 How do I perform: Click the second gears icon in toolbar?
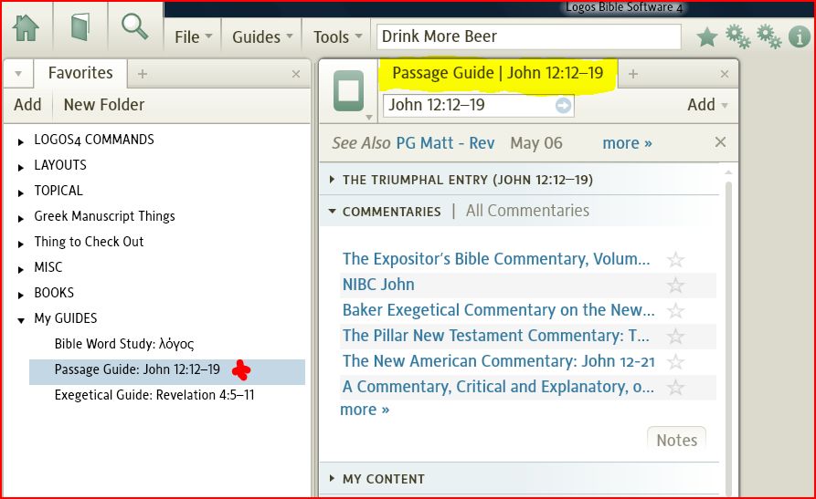(769, 36)
